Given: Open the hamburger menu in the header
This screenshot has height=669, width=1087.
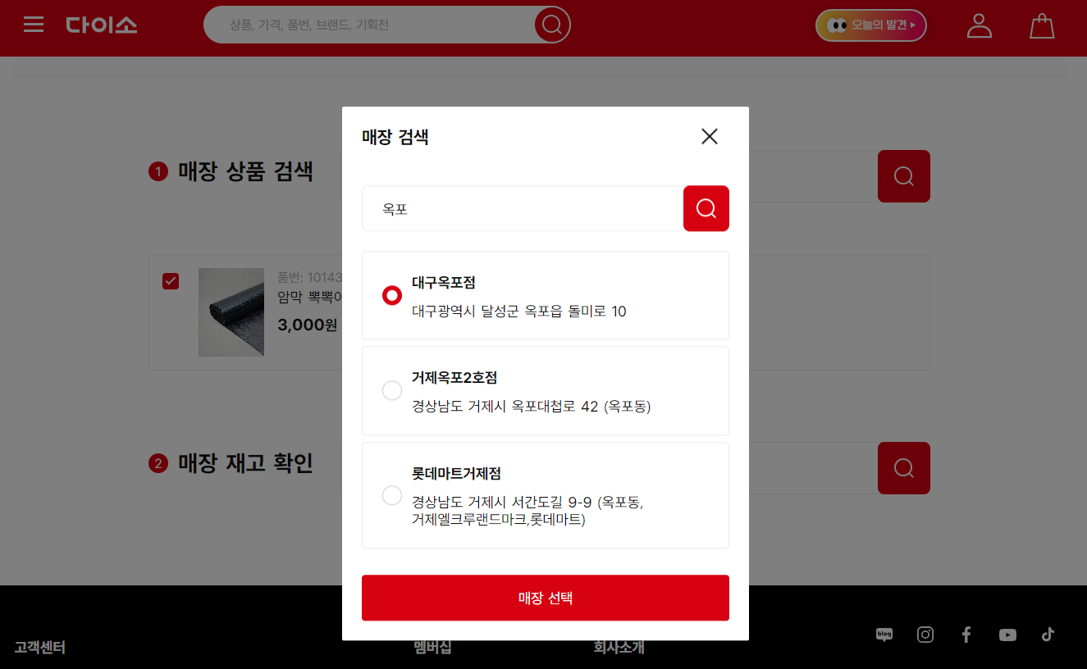Looking at the screenshot, I should pyautogui.click(x=34, y=25).
